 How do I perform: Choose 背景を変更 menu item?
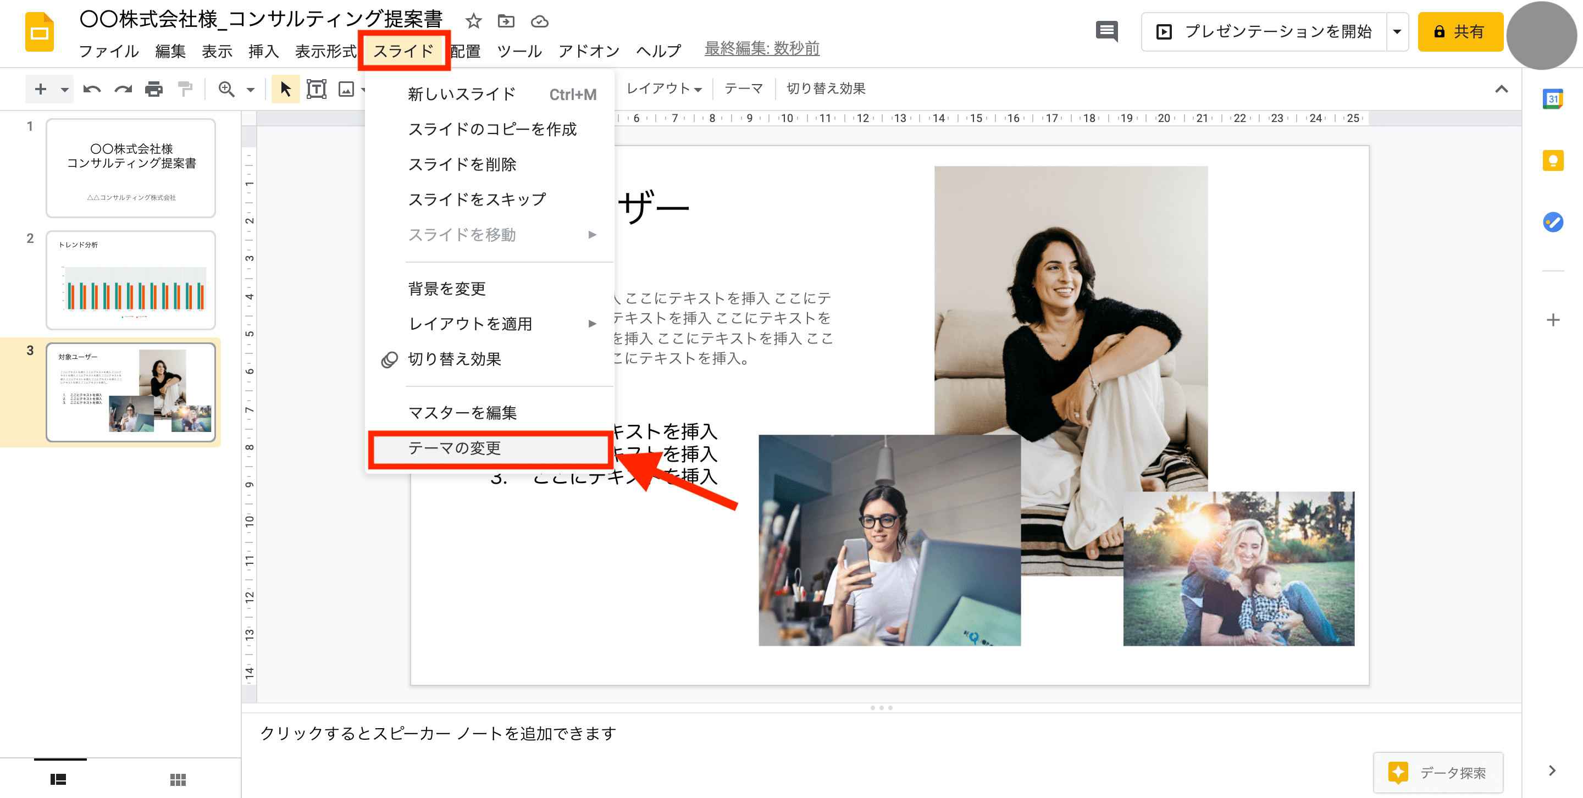coord(490,288)
